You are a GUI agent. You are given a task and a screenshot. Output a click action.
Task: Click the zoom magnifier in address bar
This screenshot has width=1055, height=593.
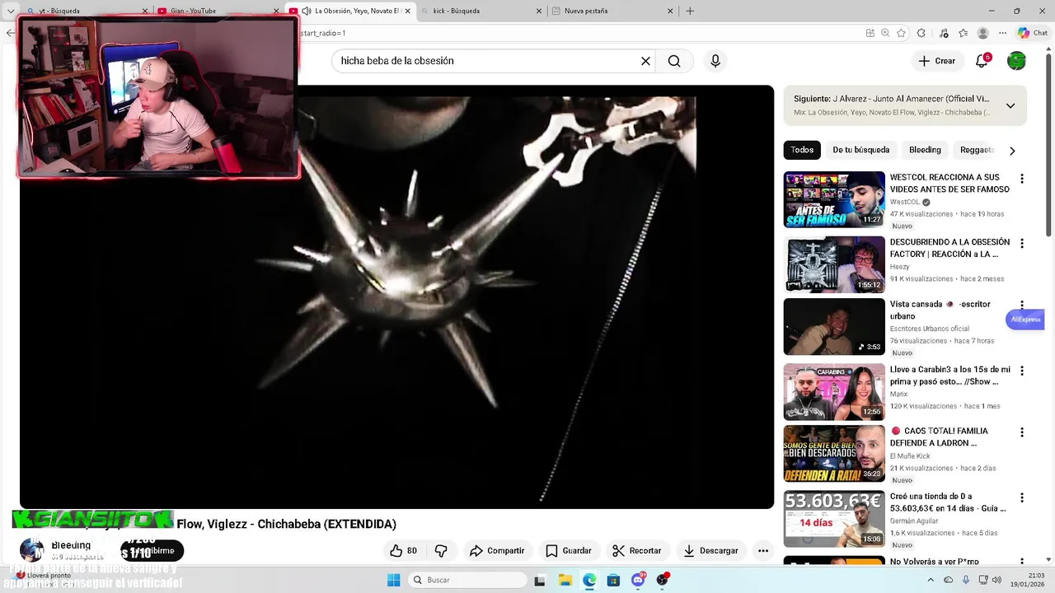885,33
